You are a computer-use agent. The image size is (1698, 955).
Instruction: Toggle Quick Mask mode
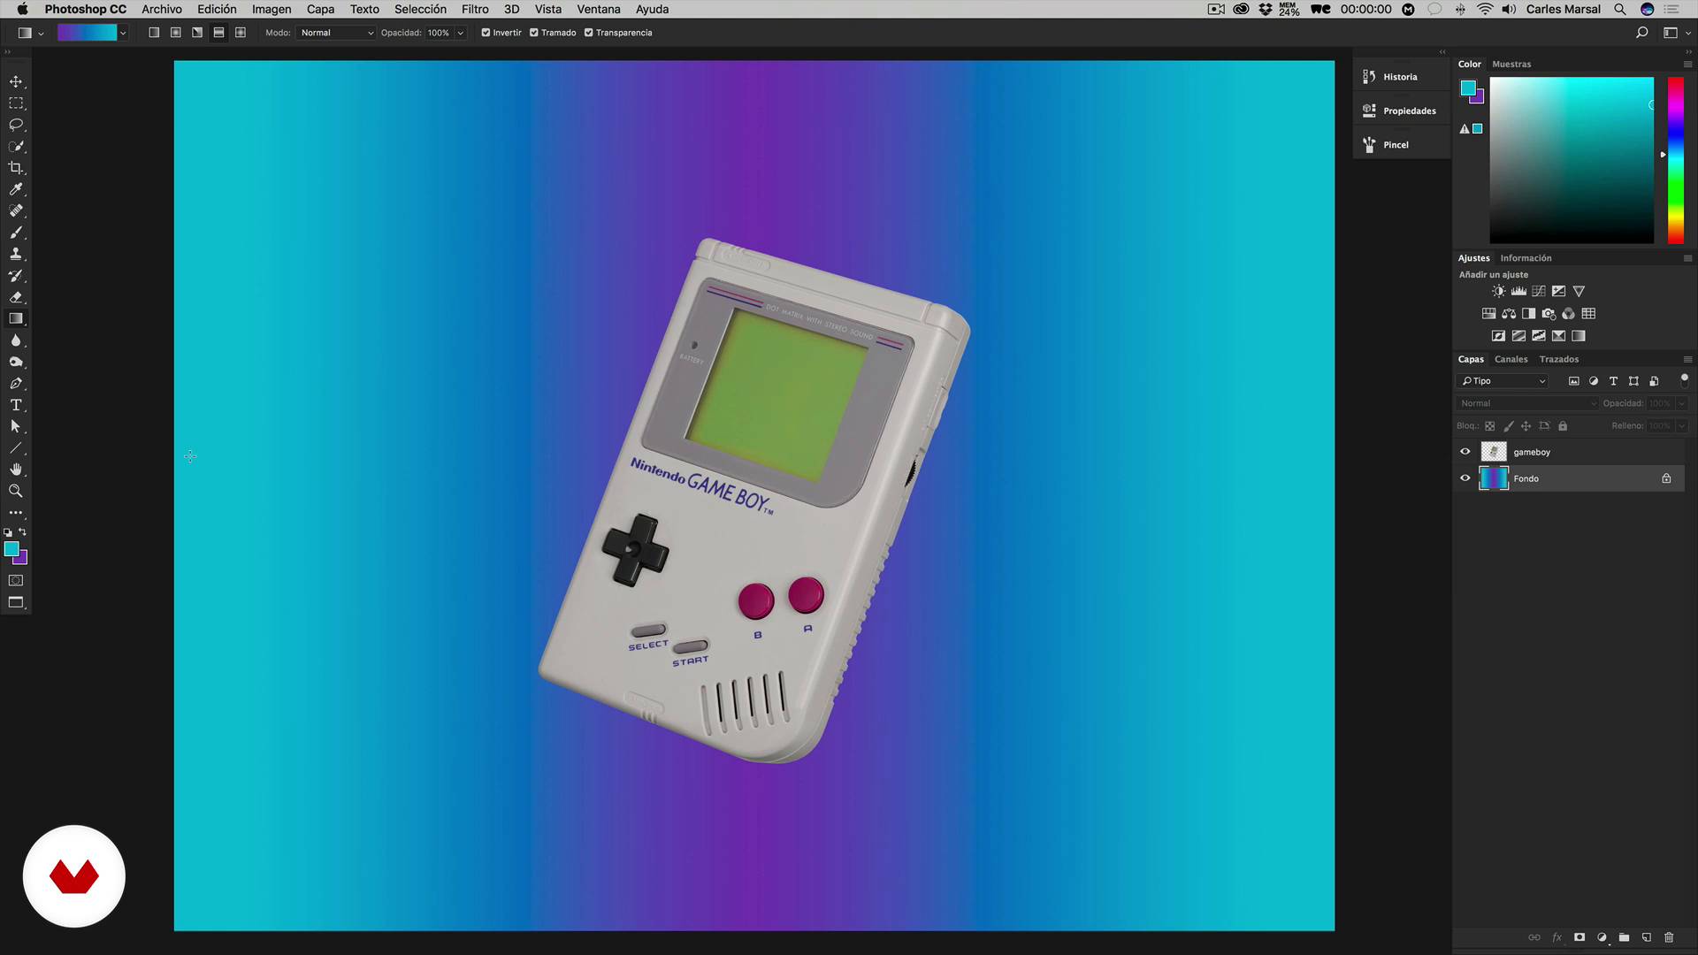[x=16, y=581]
